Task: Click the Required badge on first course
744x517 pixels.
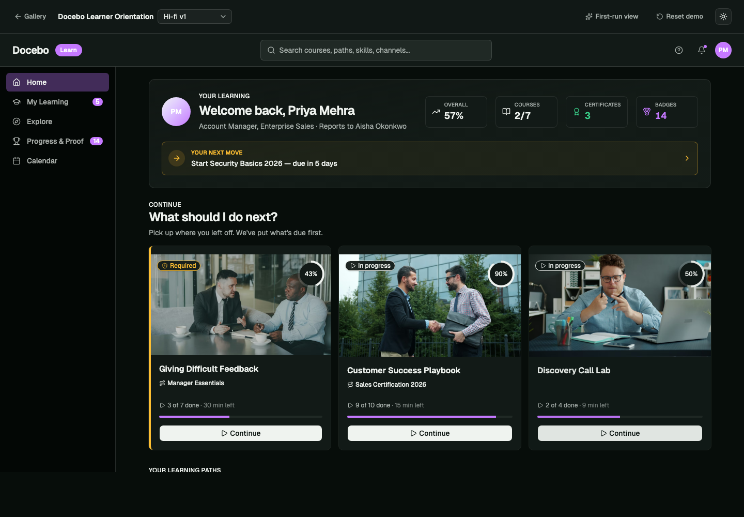Action: click(179, 266)
